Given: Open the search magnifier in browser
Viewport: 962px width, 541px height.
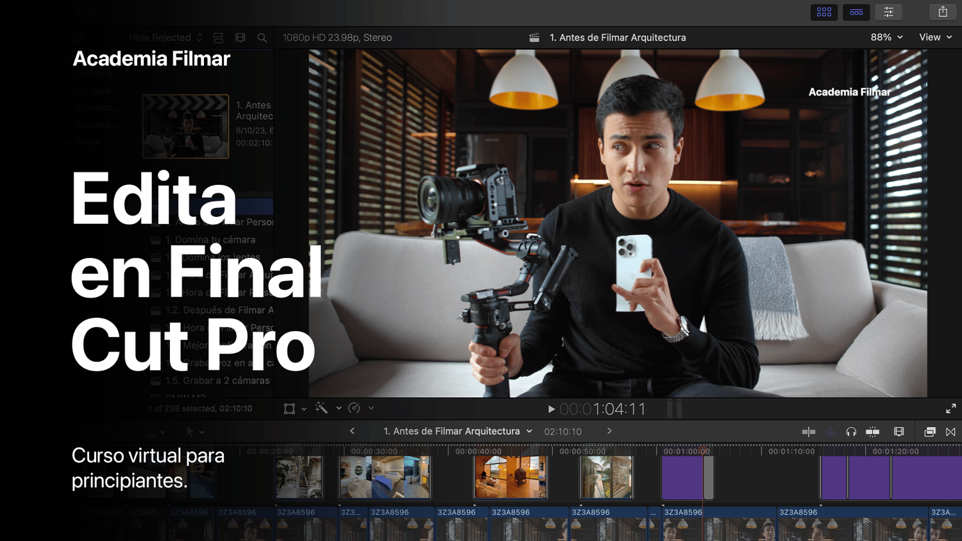Looking at the screenshot, I should click(x=262, y=38).
